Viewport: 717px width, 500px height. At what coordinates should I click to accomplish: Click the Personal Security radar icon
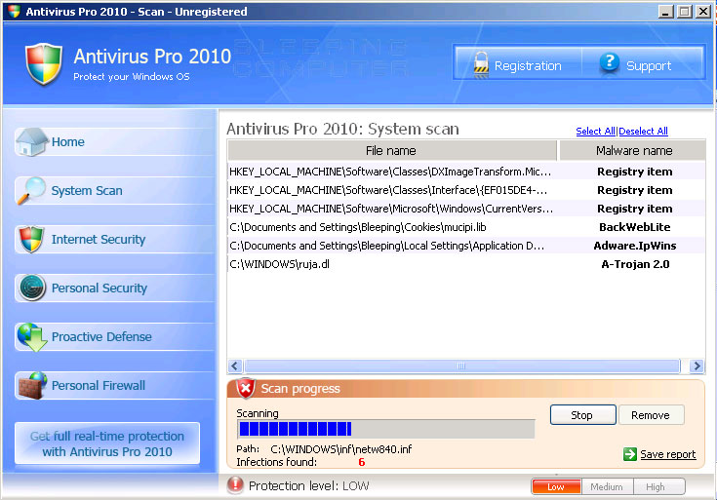(32, 288)
